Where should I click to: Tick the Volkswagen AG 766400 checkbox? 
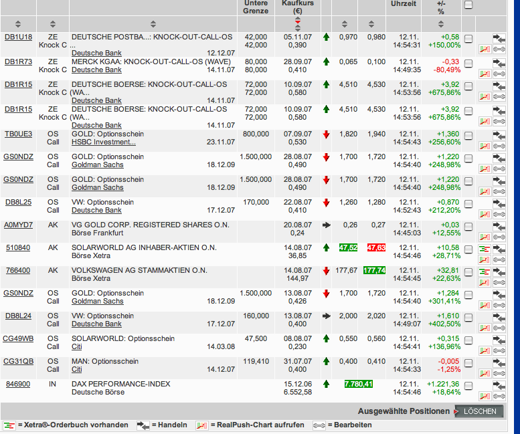468,272
